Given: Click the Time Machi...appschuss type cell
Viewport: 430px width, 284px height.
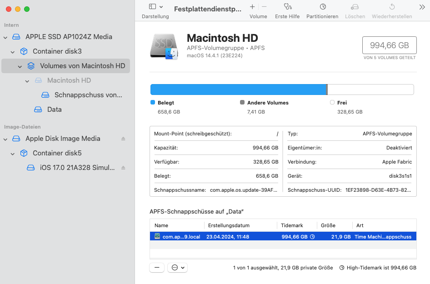Looking at the screenshot, I should (x=383, y=237).
